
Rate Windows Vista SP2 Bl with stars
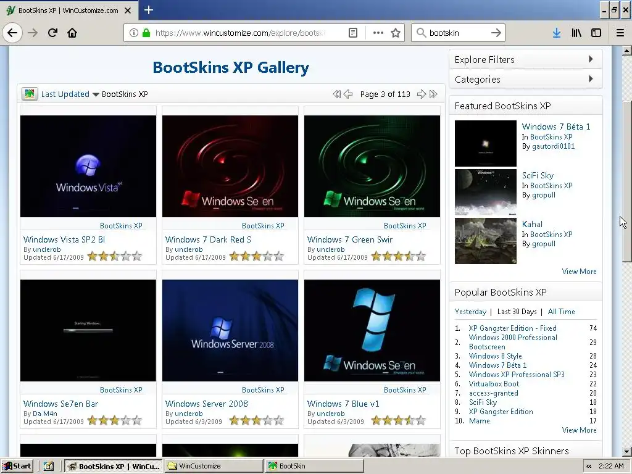click(115, 256)
